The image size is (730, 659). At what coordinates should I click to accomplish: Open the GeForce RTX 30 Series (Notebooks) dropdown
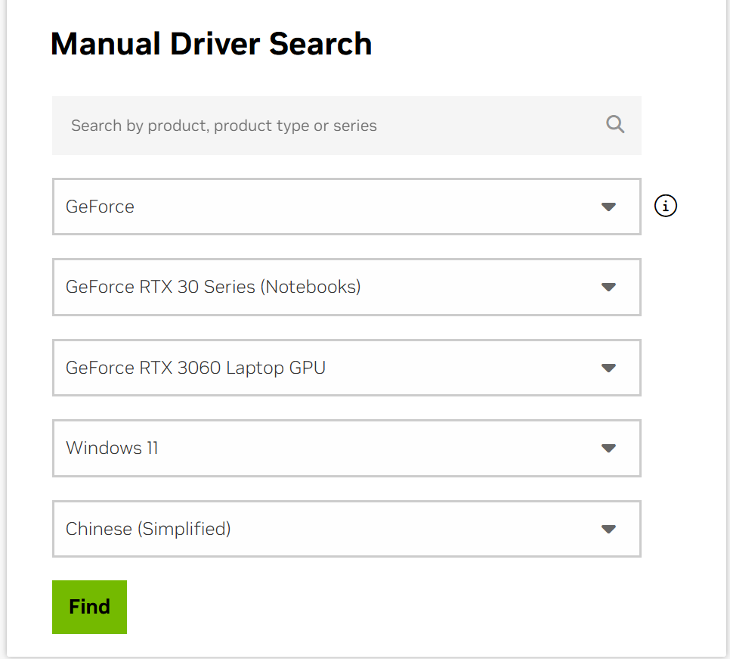click(x=346, y=287)
